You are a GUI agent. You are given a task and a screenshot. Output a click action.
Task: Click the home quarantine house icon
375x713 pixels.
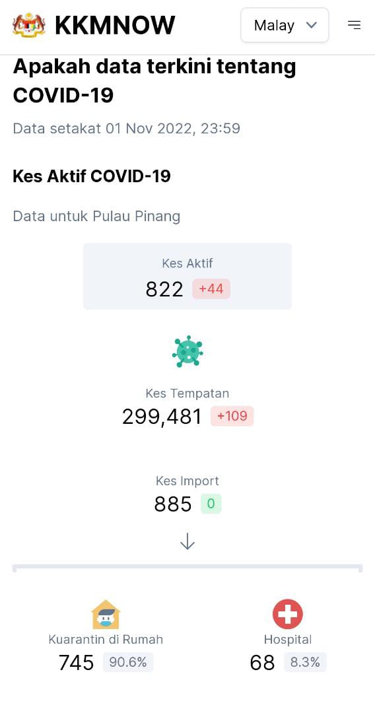[x=106, y=615]
